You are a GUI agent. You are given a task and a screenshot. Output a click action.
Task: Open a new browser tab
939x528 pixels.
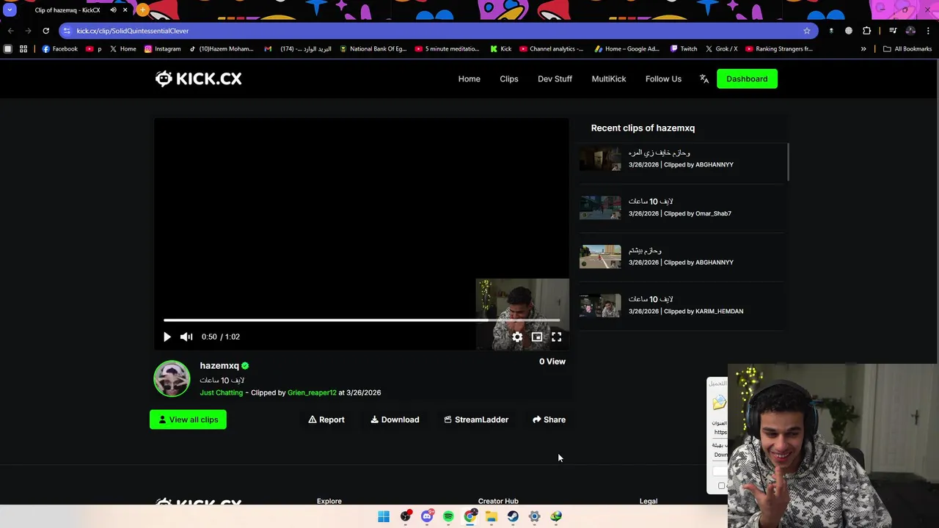point(142,10)
